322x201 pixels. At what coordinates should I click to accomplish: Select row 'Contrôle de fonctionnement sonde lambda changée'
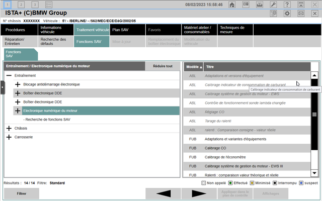tap(247, 103)
